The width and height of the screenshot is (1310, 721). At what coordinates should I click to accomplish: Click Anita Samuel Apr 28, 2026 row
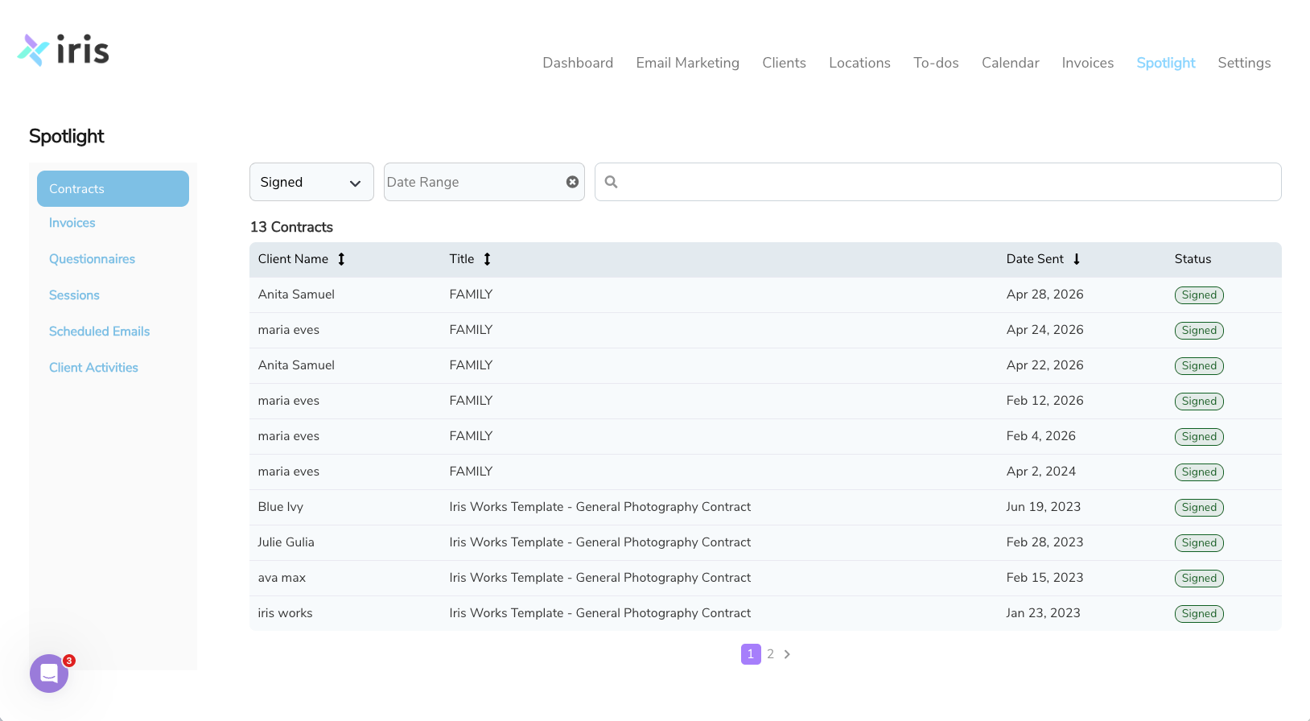(x=765, y=295)
